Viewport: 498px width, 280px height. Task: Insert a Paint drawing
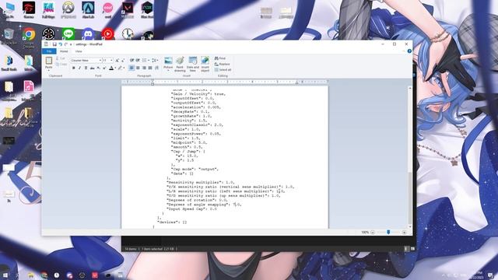[x=180, y=64]
